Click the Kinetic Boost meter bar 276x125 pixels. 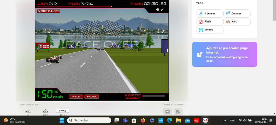pyautogui.click(x=154, y=96)
